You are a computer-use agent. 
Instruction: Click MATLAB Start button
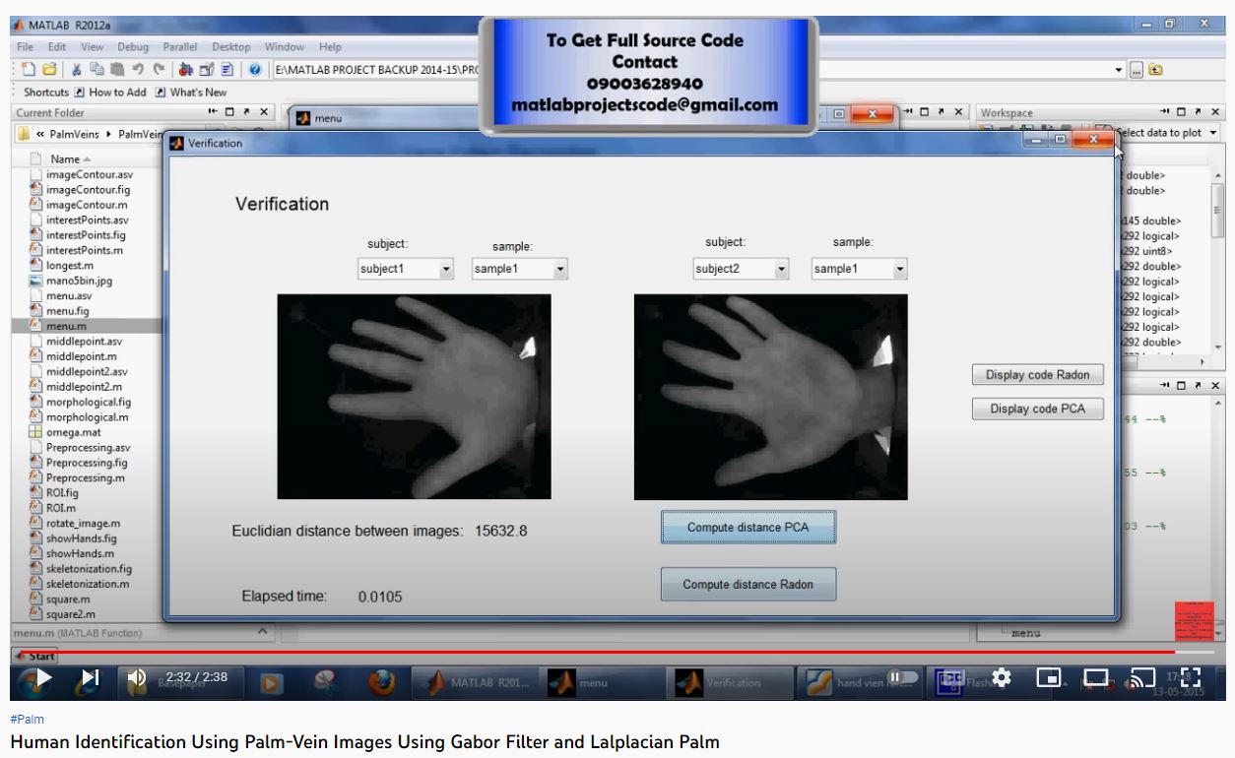(35, 656)
